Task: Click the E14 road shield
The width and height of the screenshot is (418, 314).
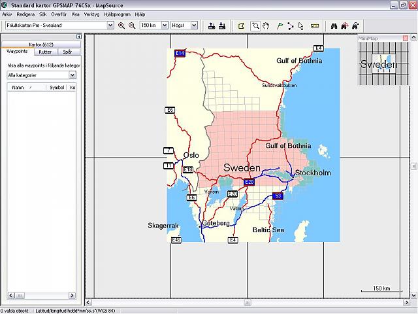Action: pos(180,53)
